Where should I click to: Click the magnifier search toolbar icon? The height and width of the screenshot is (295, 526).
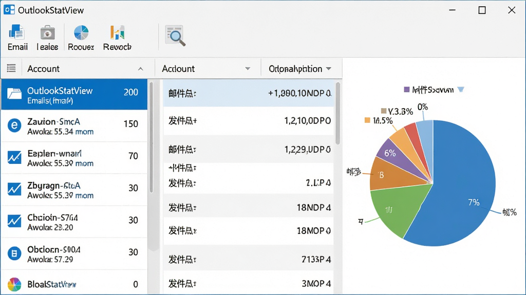[175, 35]
